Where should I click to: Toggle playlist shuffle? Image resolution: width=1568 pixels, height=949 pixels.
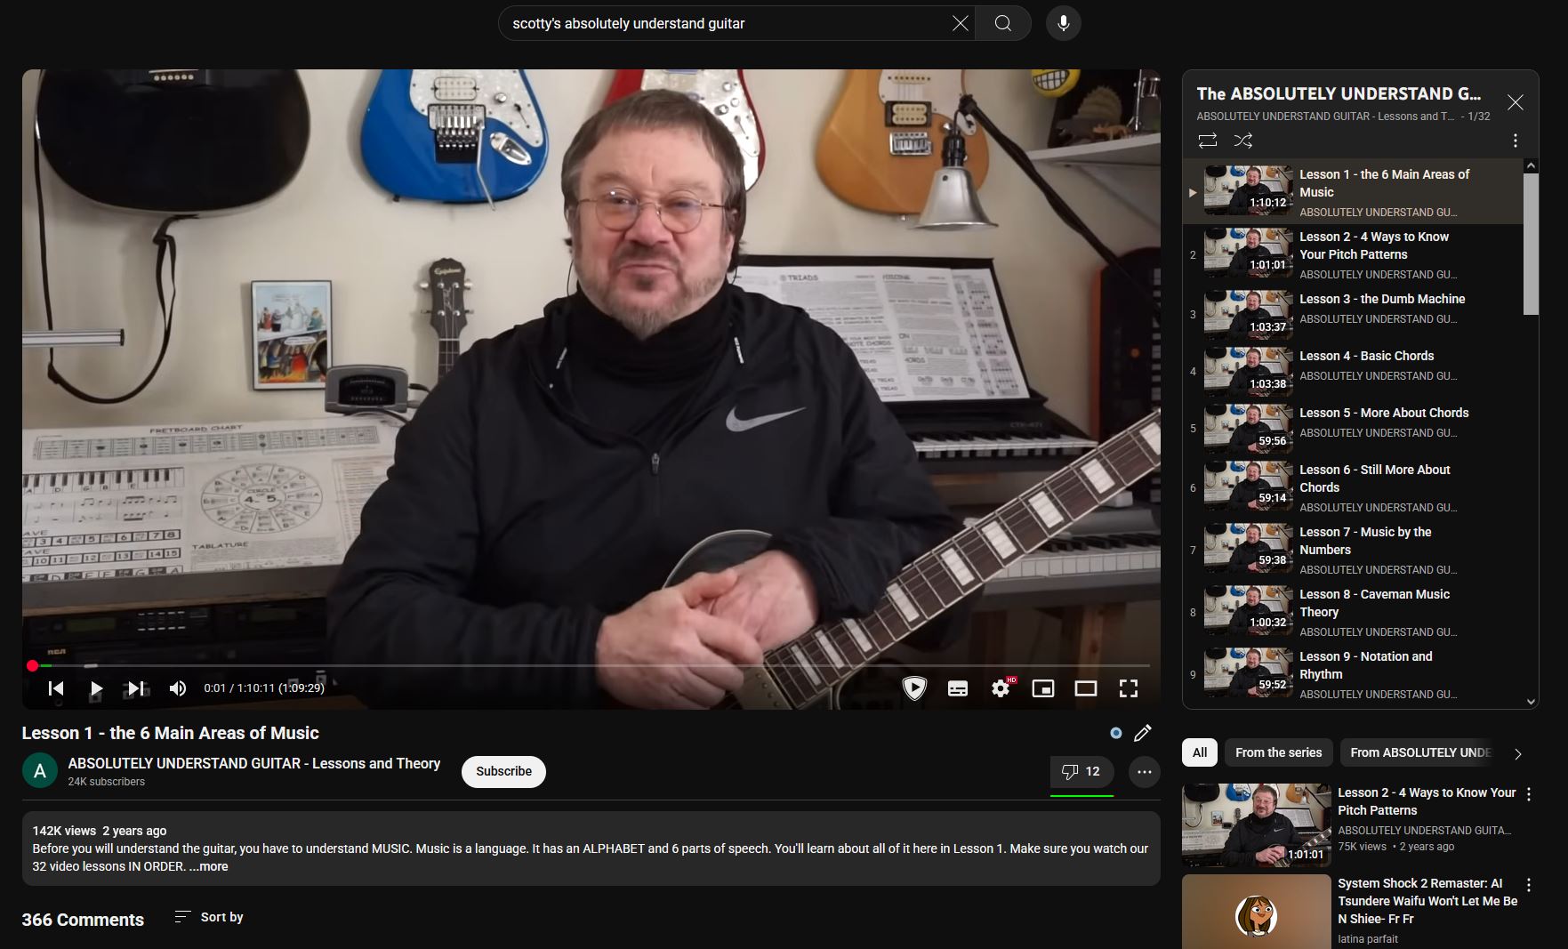1243,141
